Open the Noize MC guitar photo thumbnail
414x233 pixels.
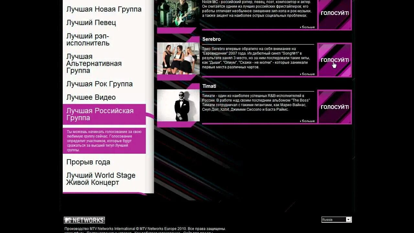[x=178, y=14]
